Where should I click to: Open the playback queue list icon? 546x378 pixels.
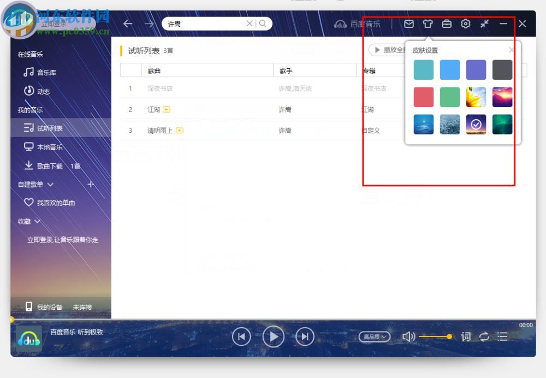click(502, 337)
